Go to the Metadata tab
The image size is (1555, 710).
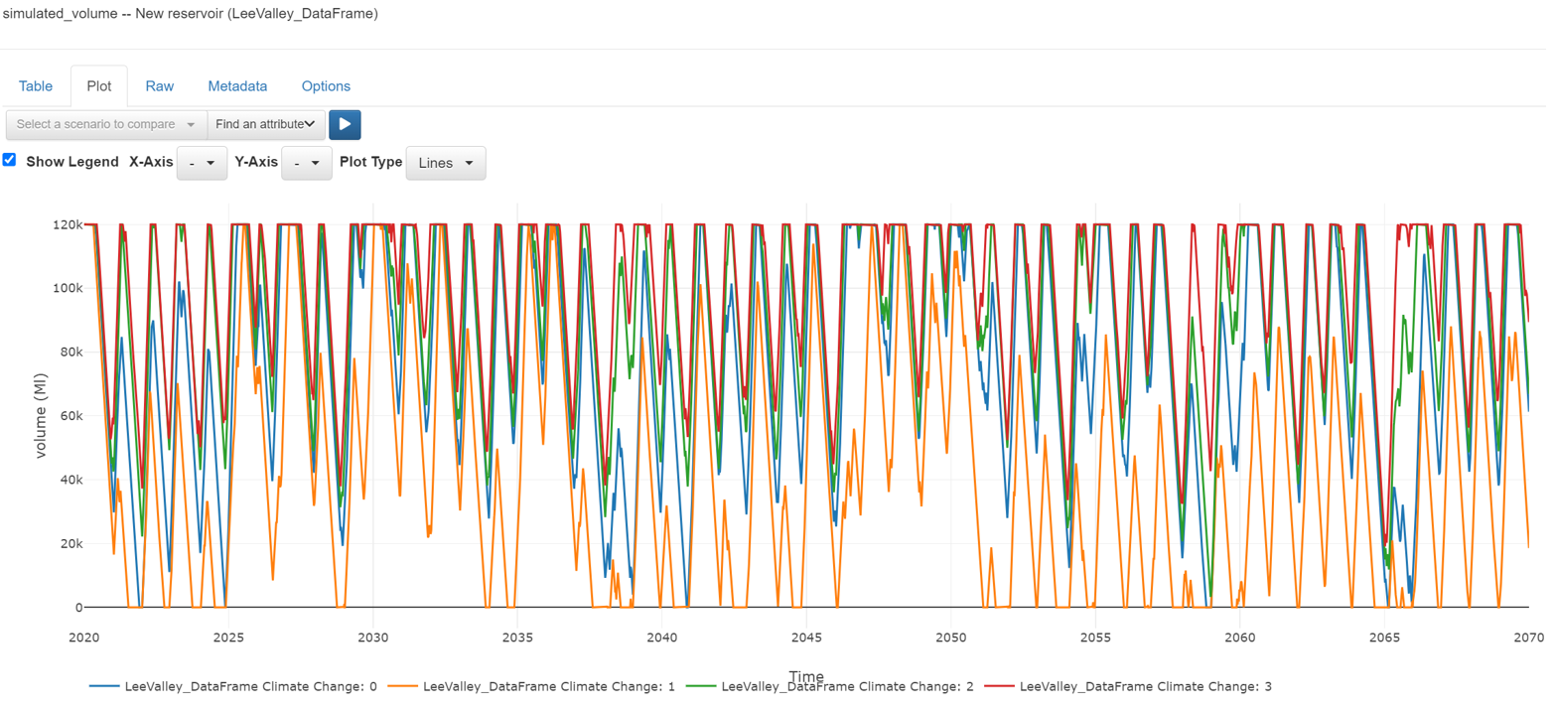pos(237,86)
